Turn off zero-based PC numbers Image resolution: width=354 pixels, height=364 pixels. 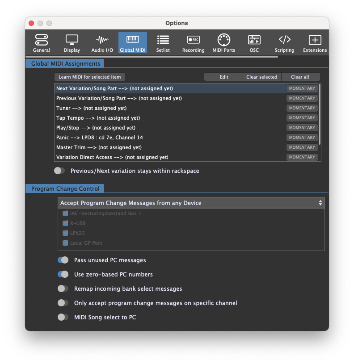tap(63, 274)
